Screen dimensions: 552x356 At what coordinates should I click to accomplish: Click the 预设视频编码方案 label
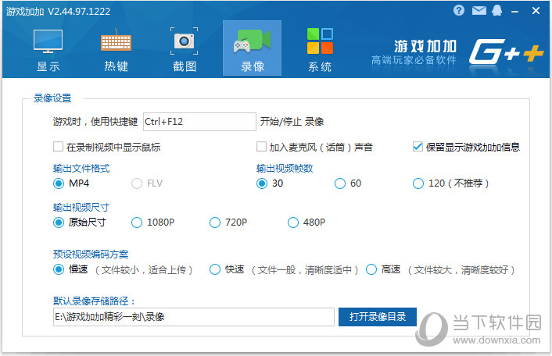click(x=91, y=254)
